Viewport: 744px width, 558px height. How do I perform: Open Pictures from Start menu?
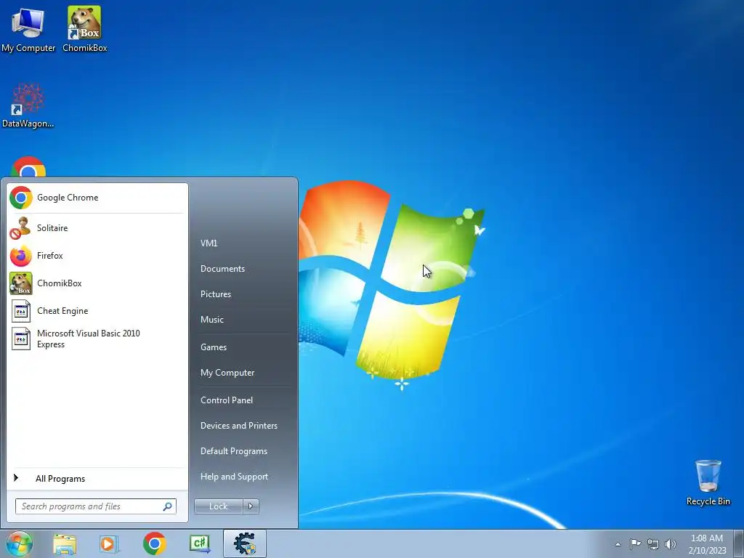click(x=215, y=294)
